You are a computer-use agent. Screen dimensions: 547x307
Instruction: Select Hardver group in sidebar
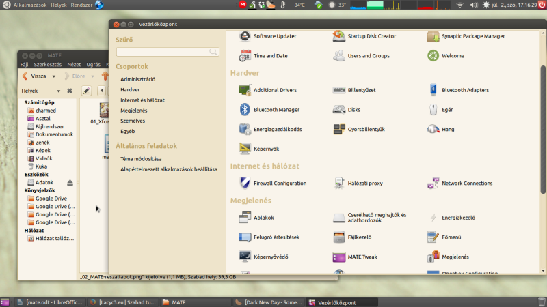click(x=130, y=90)
